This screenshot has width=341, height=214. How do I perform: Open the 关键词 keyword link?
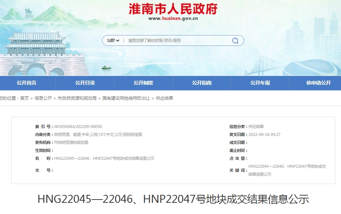click(x=287, y=169)
